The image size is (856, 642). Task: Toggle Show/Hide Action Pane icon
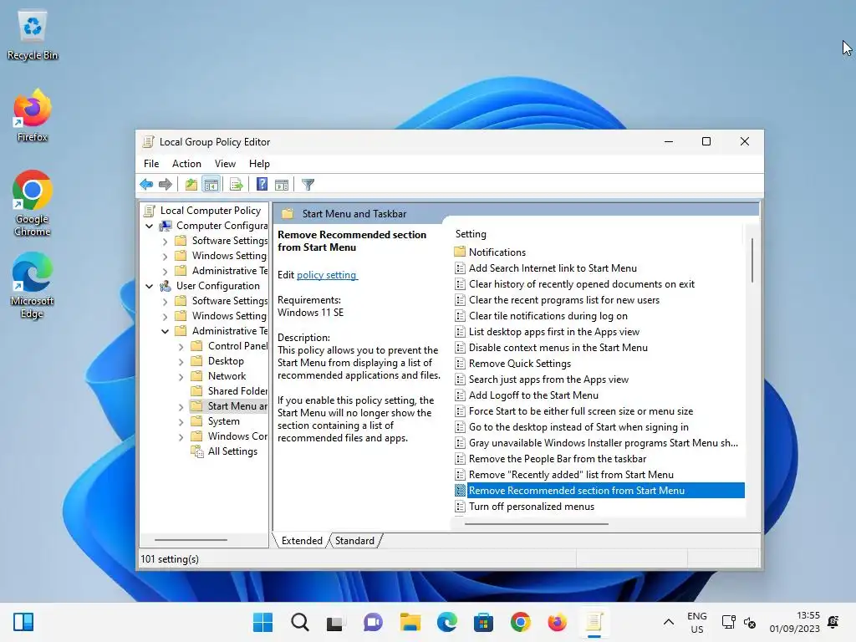pyautogui.click(x=282, y=185)
